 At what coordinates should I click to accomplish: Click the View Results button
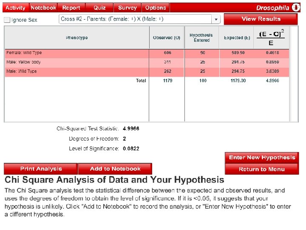click(261, 19)
